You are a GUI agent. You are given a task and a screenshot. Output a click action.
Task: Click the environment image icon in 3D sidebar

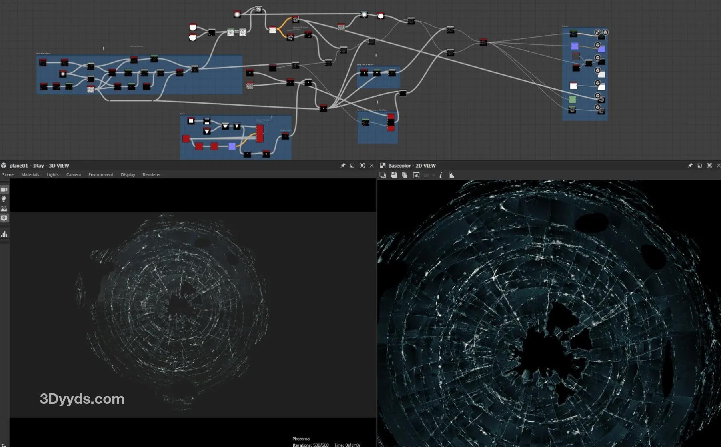pos(4,208)
